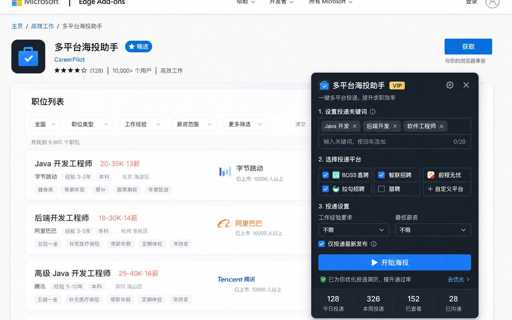Image resolution: width=512 pixels, height=320 pixels.
Task: Remove the 软件工程师 keyword tag
Action: tap(442, 126)
